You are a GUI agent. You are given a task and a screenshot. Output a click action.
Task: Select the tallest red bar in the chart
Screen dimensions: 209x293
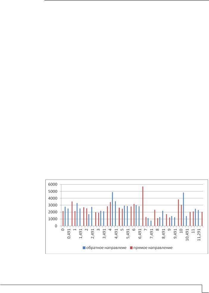click(x=143, y=206)
